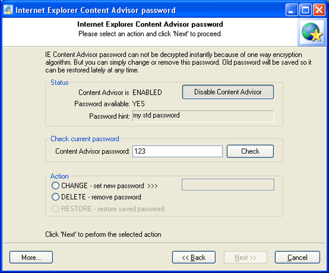Click the 'Check current password' group label
329x273 pixels.
click(x=85, y=139)
